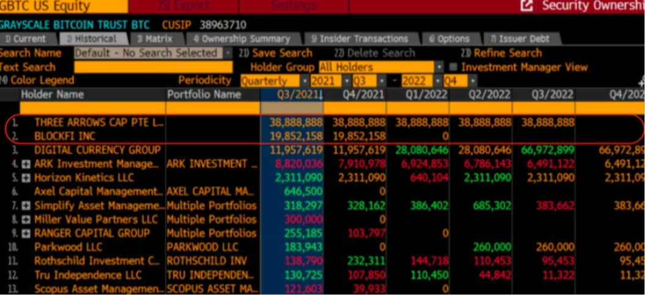Expand the ARK Investment Management row

click(x=26, y=164)
